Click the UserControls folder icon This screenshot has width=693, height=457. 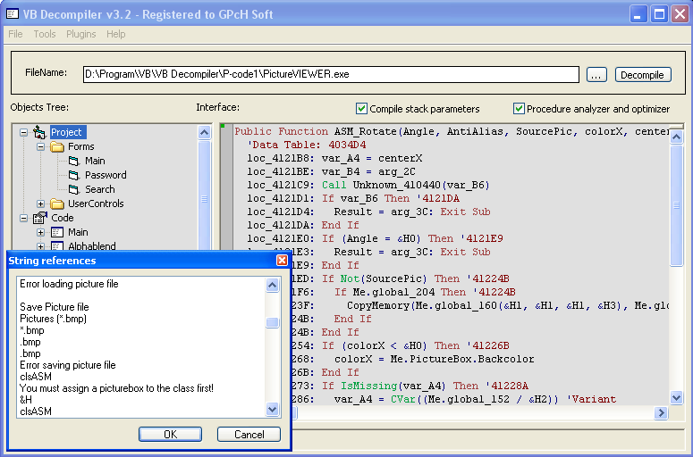tap(57, 204)
